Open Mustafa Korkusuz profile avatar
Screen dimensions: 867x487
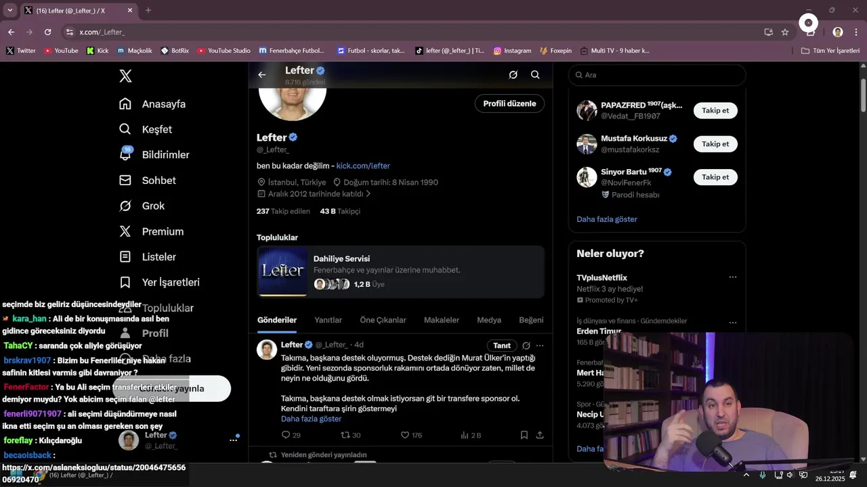(x=587, y=144)
